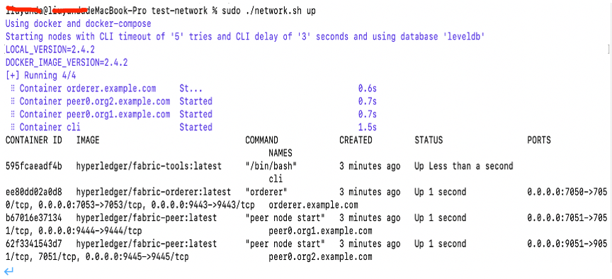Click container ID 595fcaeadf4b
This screenshot has height=279, width=612.
33,166
